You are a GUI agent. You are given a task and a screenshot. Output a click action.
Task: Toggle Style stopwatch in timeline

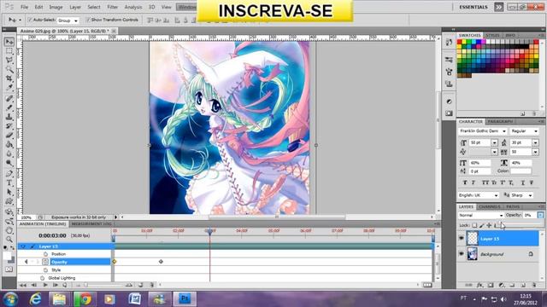45,269
